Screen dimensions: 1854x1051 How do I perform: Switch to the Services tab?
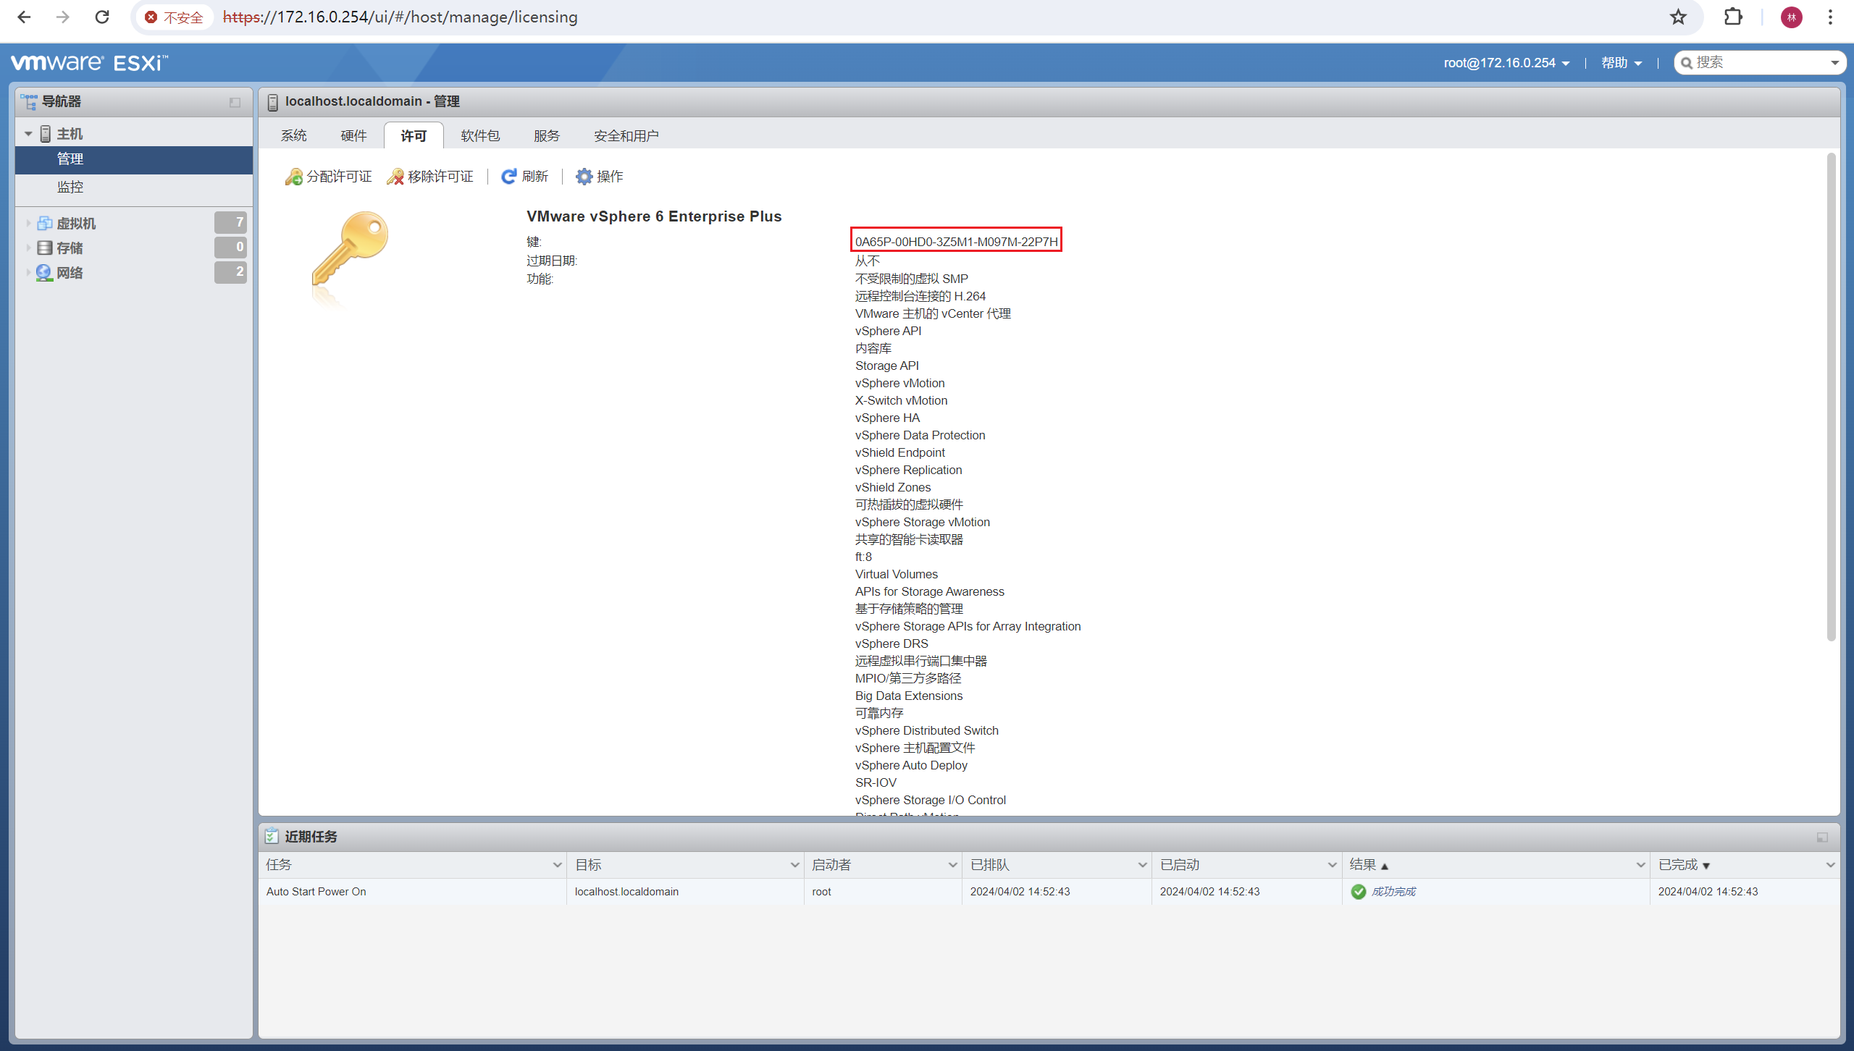tap(547, 135)
